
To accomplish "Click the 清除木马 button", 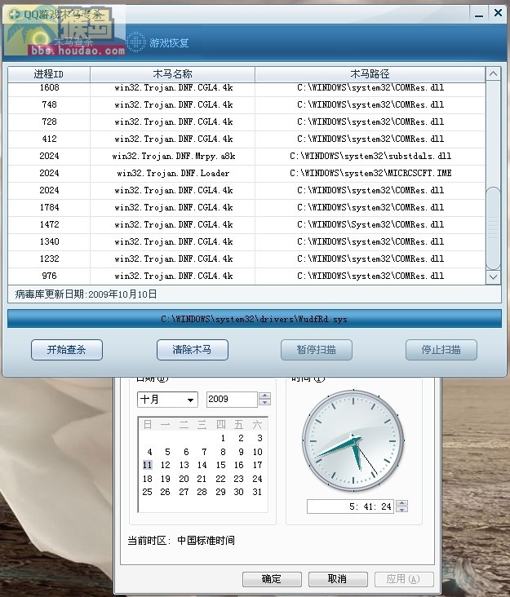I will [193, 350].
